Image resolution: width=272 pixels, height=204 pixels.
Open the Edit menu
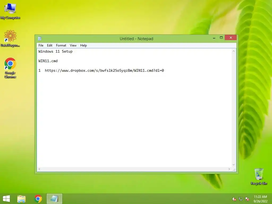(50, 45)
